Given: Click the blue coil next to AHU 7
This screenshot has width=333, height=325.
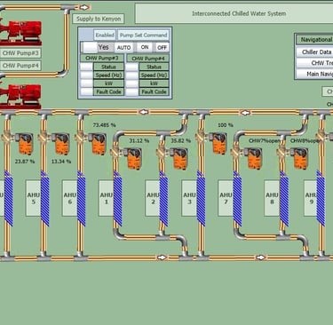Looking at the screenshot, I should coord(237,199).
